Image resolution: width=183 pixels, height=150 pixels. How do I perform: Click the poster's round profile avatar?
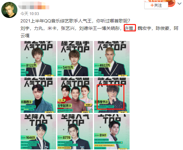tap(9, 10)
